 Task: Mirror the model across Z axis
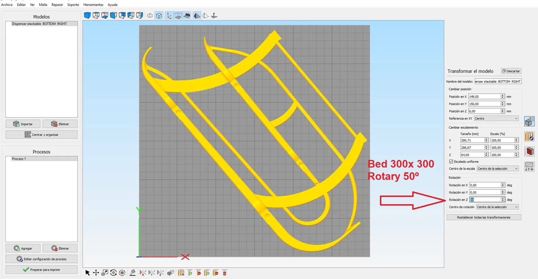click(160, 273)
